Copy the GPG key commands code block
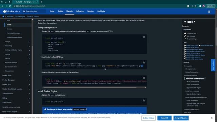 coord(144,62)
